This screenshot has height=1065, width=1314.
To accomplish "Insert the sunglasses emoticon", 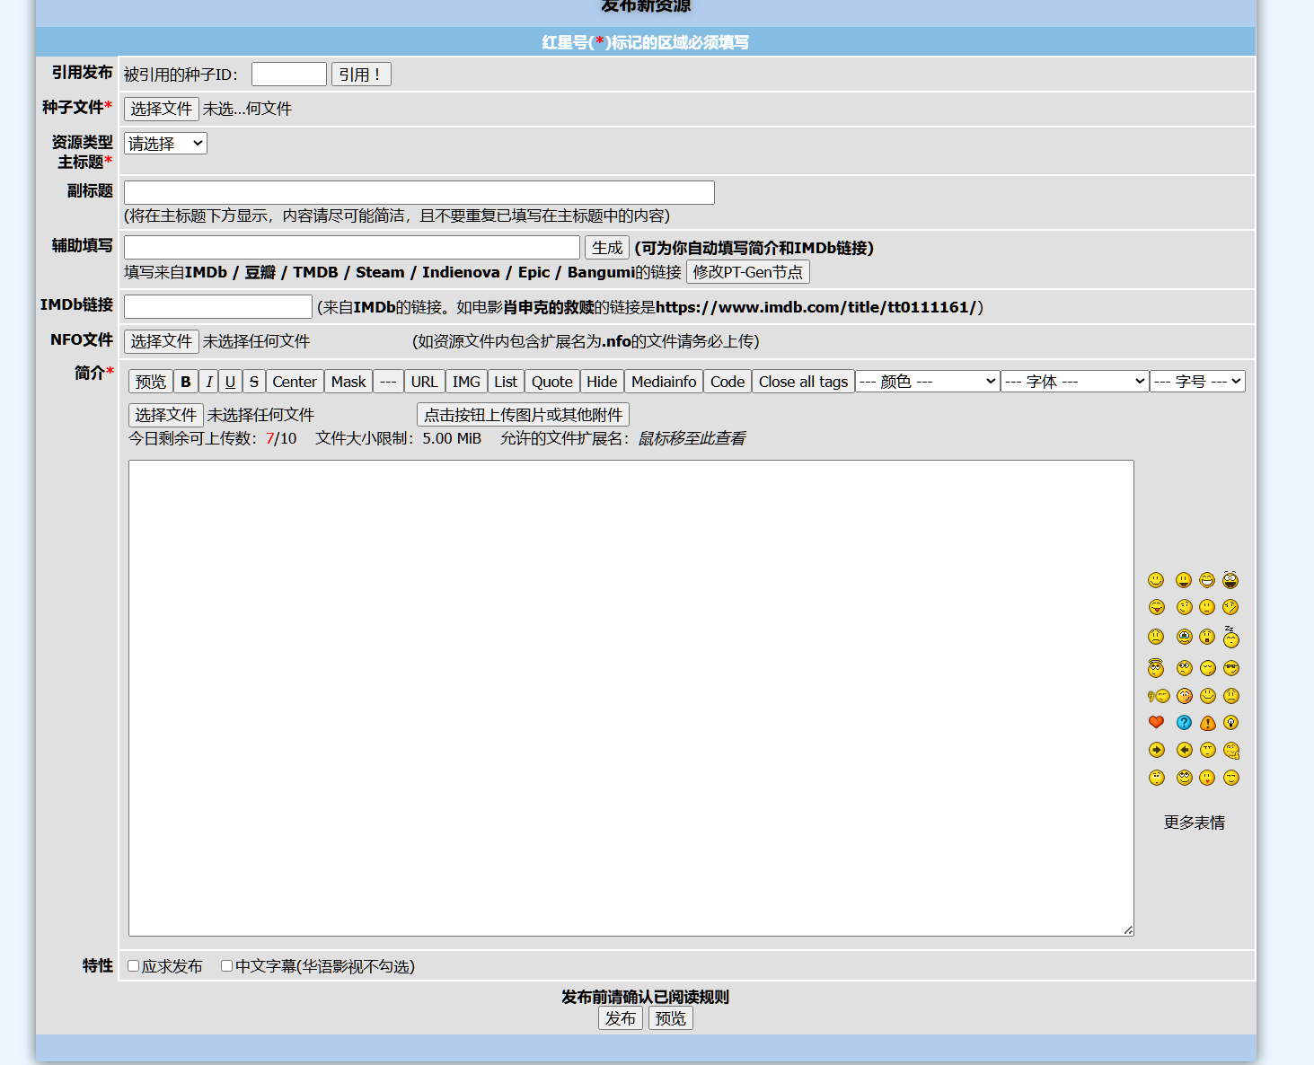I will [x=1231, y=668].
